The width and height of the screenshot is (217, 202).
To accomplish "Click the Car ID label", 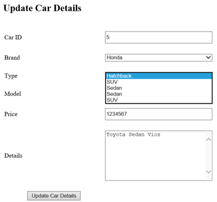I will click(x=13, y=38).
